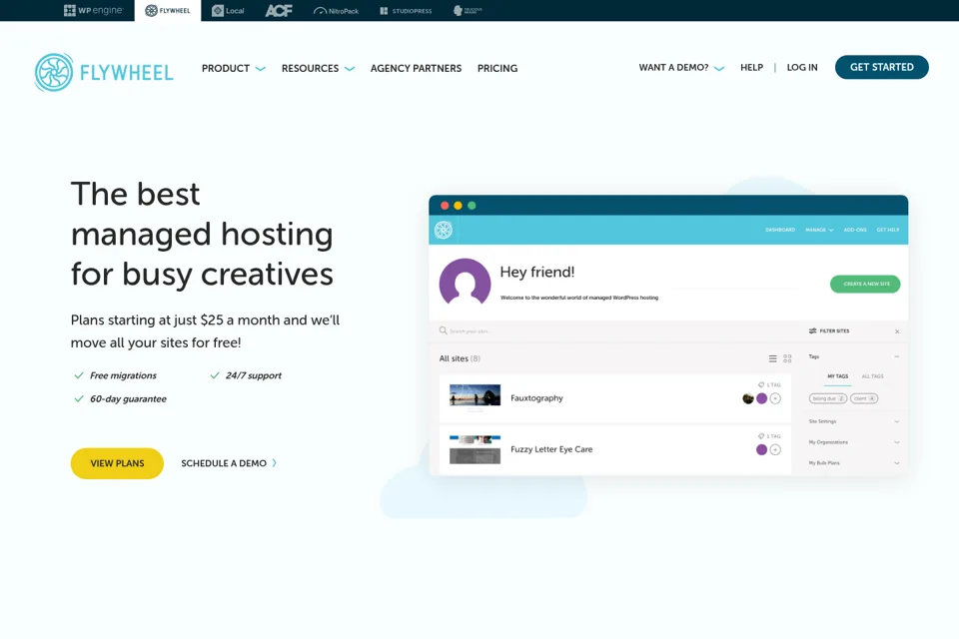Click the Flywheel icon in the dashboard bar
Viewport: 959px width, 639px height.
click(x=444, y=230)
